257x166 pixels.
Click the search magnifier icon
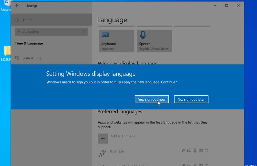(84, 32)
